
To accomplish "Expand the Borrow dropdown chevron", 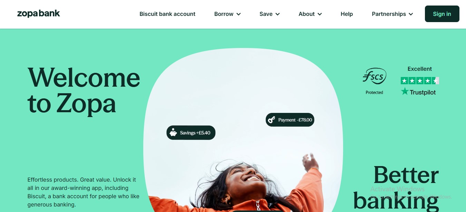I will (239, 14).
